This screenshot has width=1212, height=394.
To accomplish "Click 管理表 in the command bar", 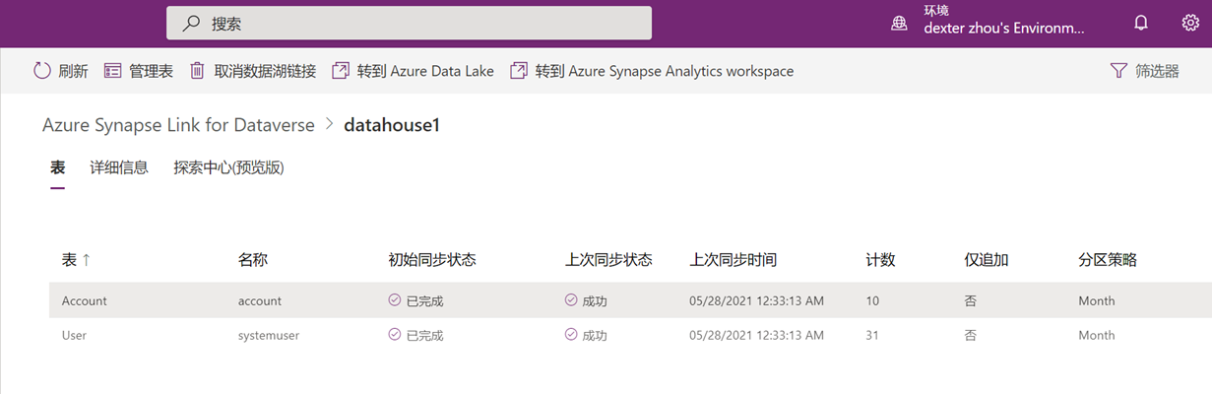I will coord(151,71).
